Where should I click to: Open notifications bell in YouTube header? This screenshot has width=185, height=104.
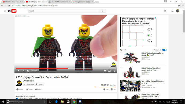(172, 11)
